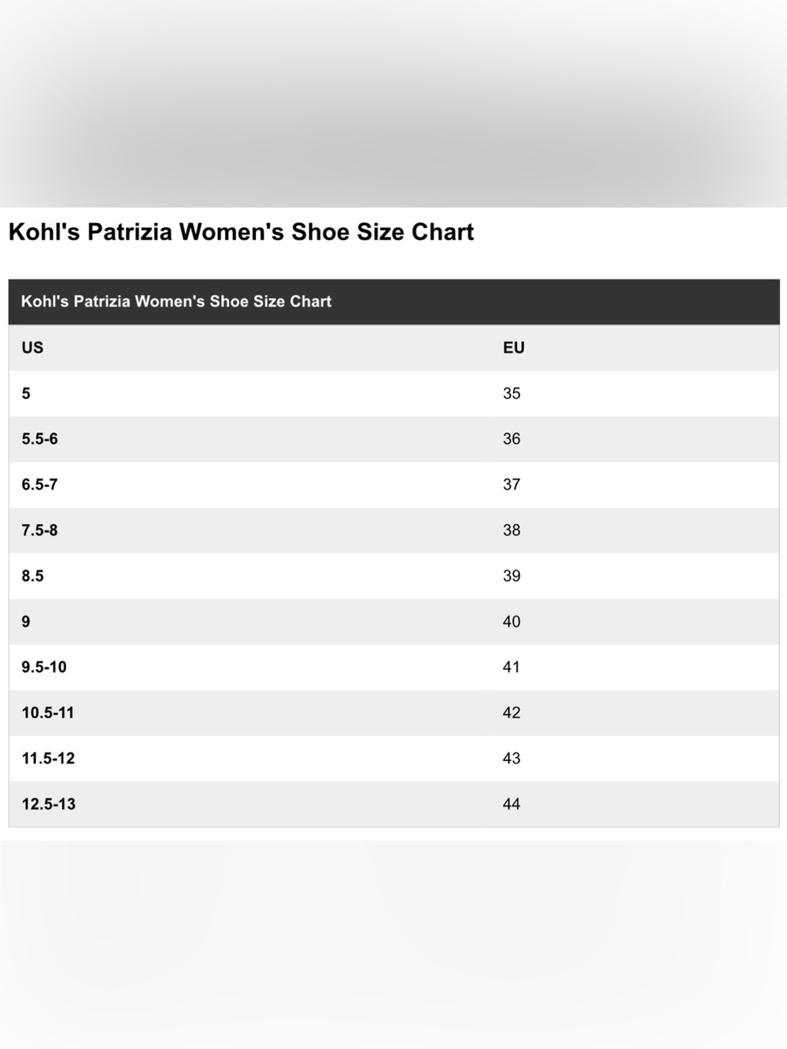
Task: Select US size 7.5-8 cell
Action: (249, 530)
